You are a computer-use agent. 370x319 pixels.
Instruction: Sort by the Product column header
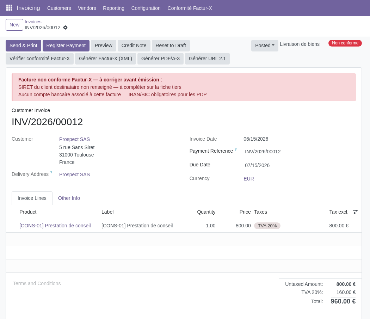point(28,212)
